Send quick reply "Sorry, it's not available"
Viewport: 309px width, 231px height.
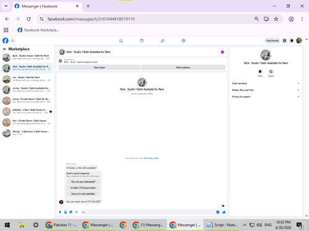[83, 193]
